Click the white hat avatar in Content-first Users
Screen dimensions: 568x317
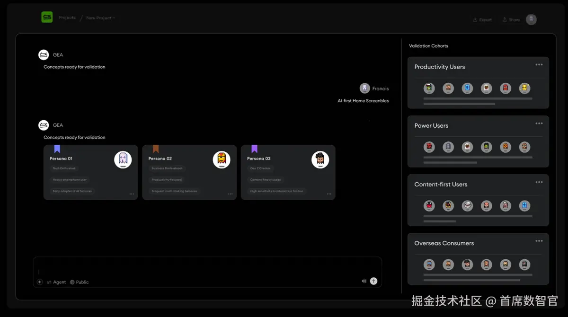[x=468, y=206]
